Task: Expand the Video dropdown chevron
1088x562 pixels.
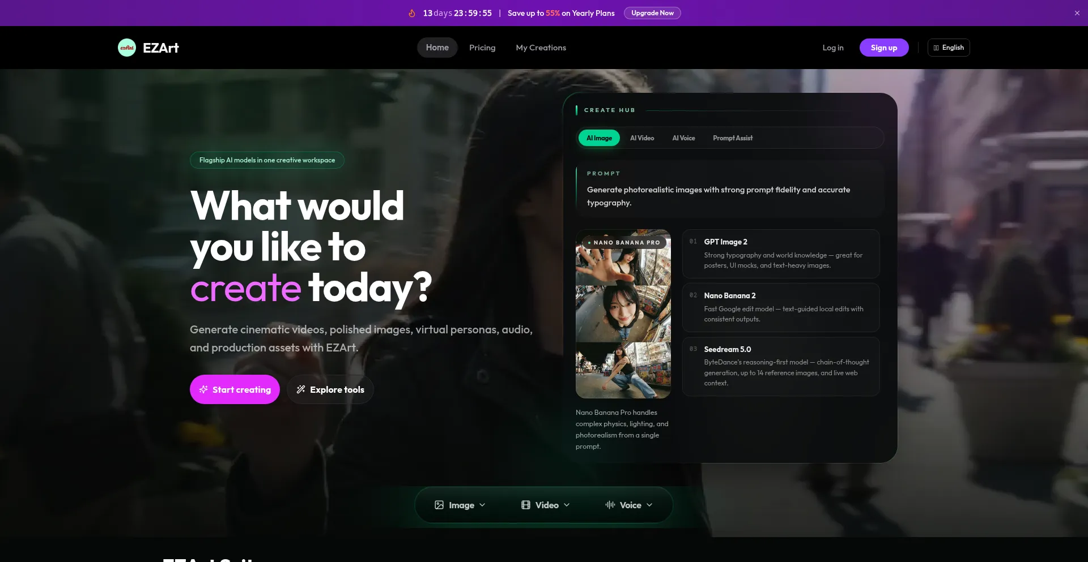Action: [567, 505]
